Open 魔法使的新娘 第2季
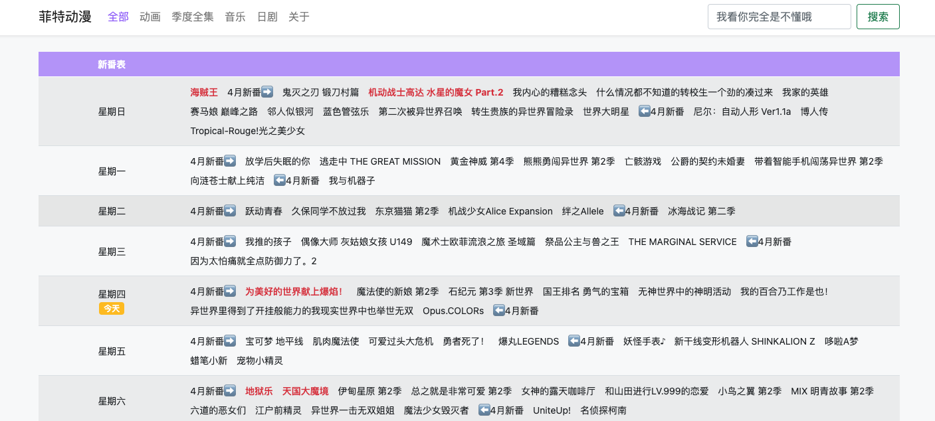 398,292
